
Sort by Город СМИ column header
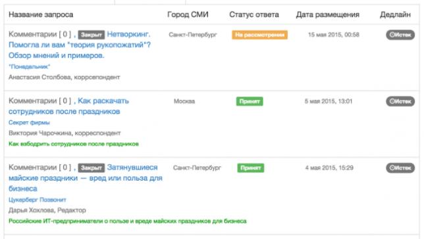(x=188, y=14)
